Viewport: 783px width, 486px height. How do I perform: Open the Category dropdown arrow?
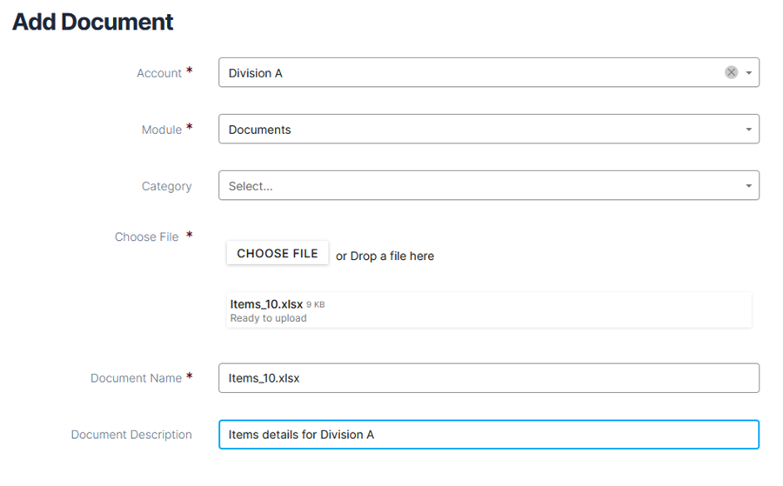click(x=748, y=185)
